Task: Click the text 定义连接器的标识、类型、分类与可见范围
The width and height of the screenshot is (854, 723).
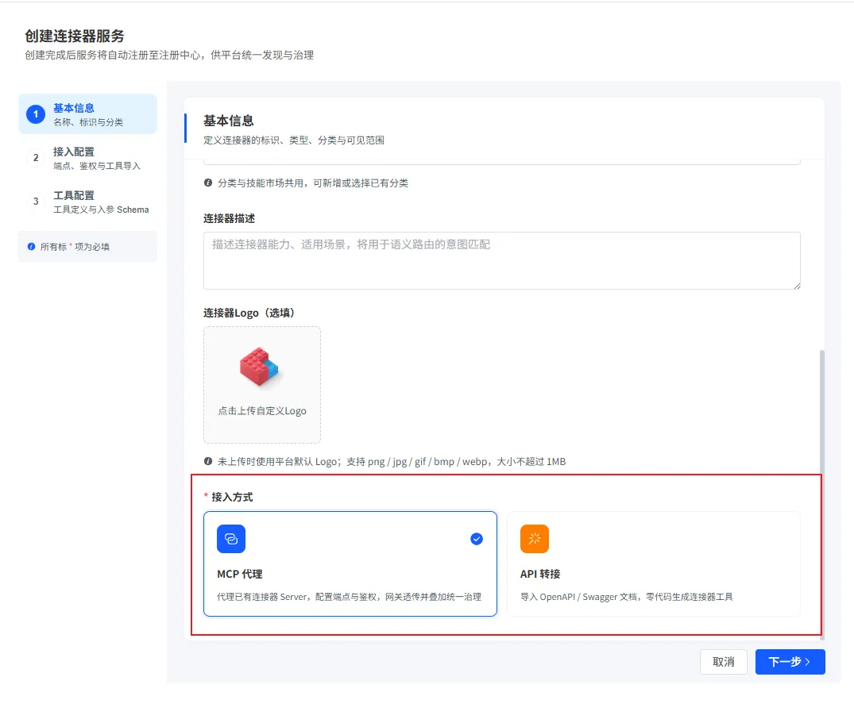Action: coord(294,140)
